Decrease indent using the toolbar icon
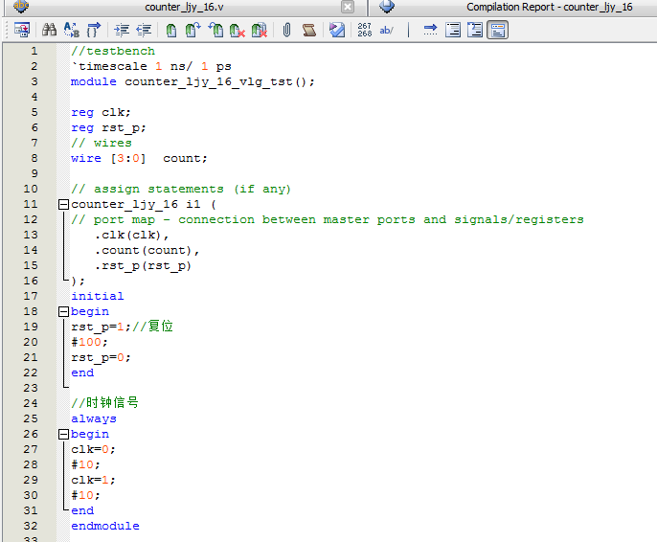The height and width of the screenshot is (542, 657). point(144,31)
